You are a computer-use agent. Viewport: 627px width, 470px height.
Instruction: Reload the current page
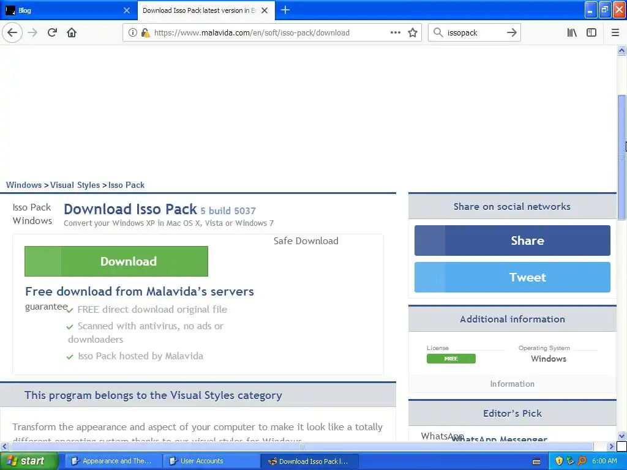tap(52, 33)
